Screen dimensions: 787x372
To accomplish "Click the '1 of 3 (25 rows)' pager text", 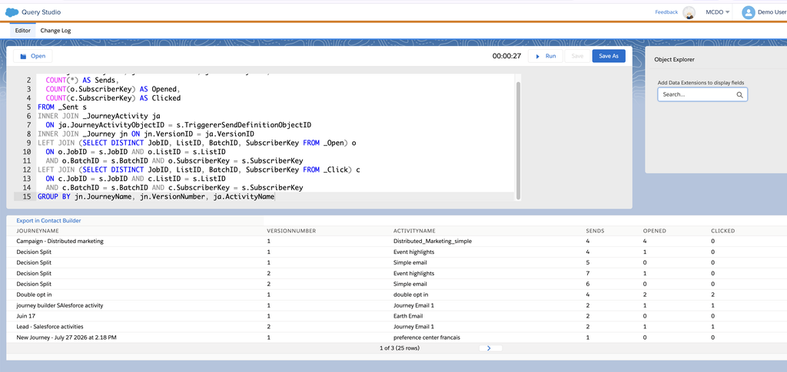I will click(400, 348).
